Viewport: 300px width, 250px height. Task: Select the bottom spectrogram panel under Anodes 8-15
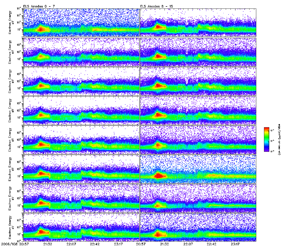tap(198, 227)
